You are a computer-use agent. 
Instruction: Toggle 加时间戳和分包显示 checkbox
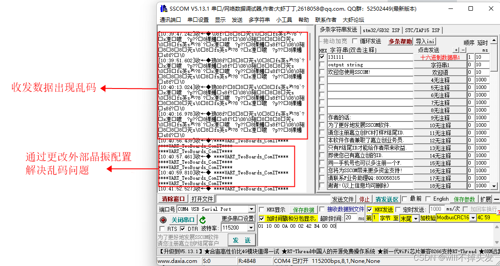click(x=262, y=218)
